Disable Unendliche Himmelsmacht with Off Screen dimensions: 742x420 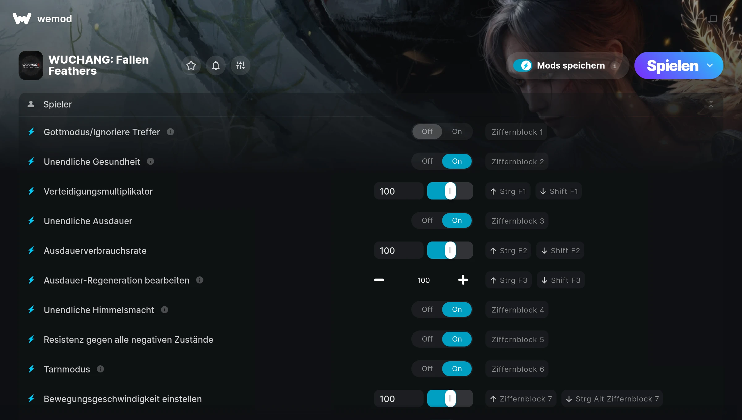coord(427,309)
